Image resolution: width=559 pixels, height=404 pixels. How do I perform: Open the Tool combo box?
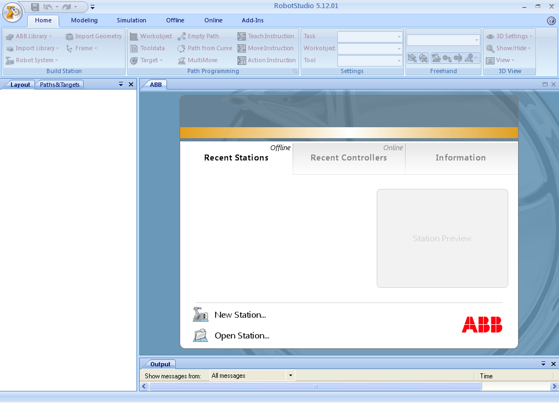(x=370, y=61)
